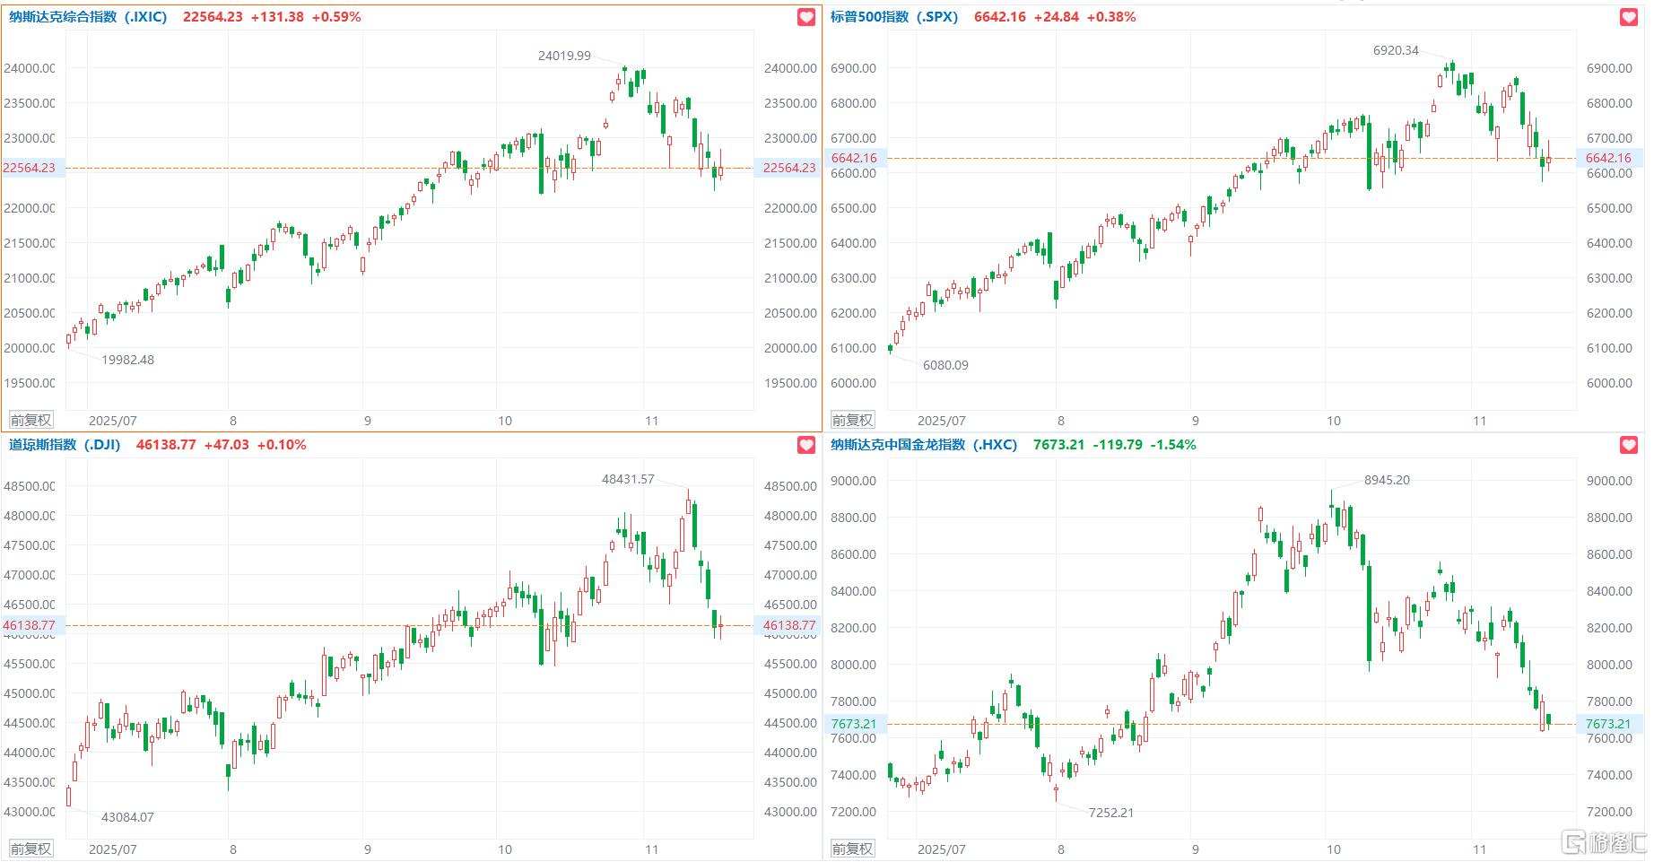Click the 7252.21 low marker on Golden Dragon
Viewport: 1654px width, 862px height.
coord(1110,813)
